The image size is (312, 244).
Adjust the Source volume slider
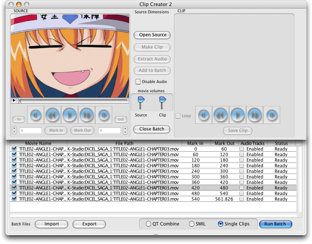coord(141,103)
